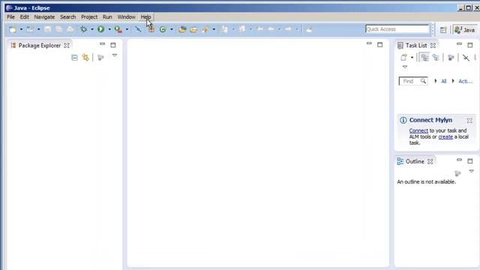The image size is (480, 270).
Task: Maximize the Outline panel
Action: [470, 161]
